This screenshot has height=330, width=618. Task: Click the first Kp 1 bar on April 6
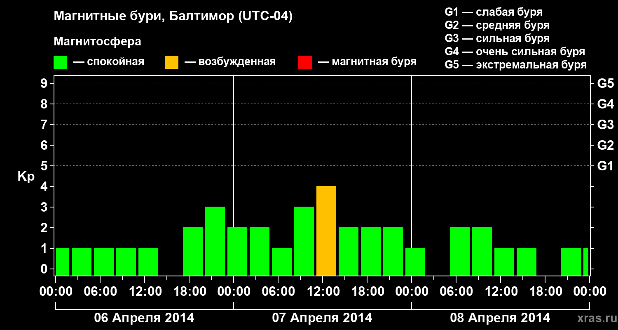[x=63, y=262]
